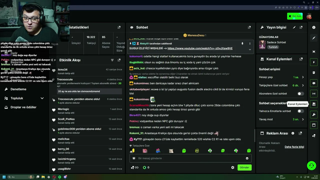Click the broadcast signal sidebar icon
The image size is (320, 180).
click(314, 94)
